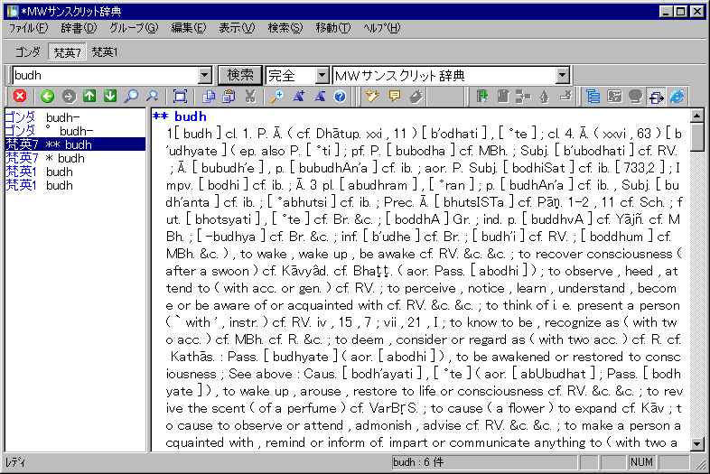This screenshot has width=710, height=474.
Task: Open the MWサンスクリット辞典 dictionary dropdown
Action: pyautogui.click(x=562, y=75)
